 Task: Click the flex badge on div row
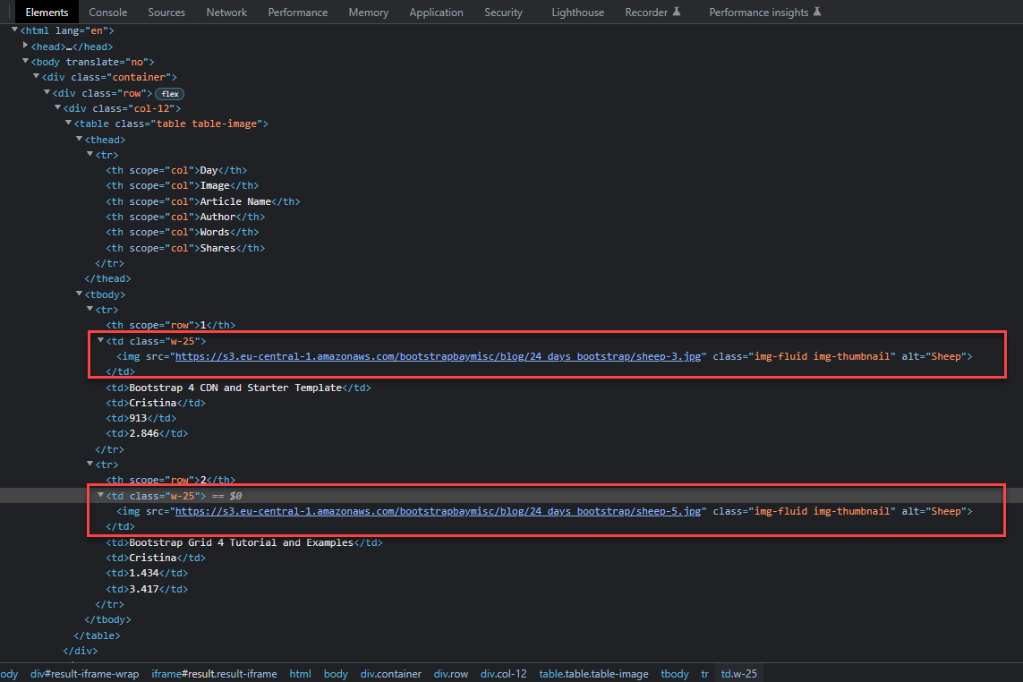(x=170, y=93)
